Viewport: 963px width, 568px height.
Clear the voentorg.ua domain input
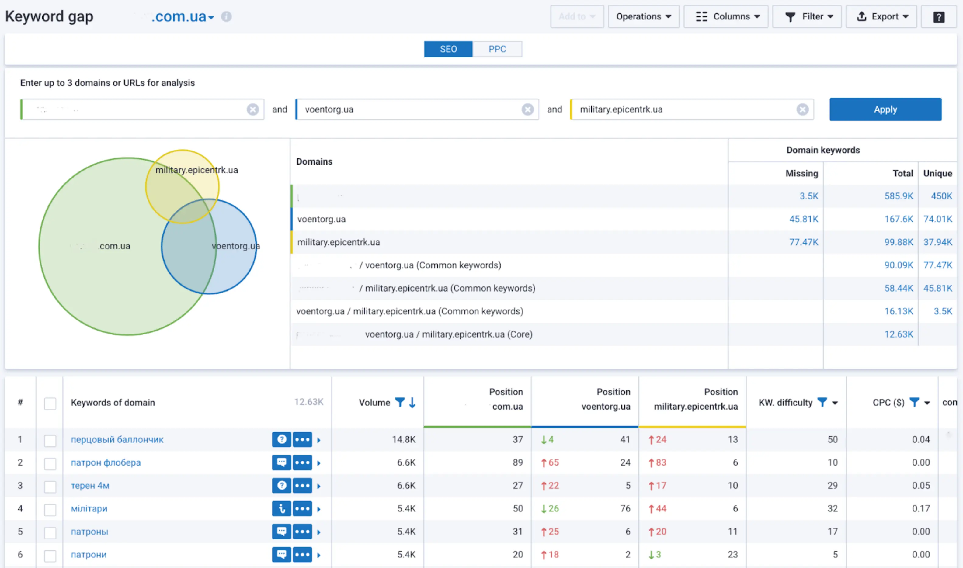(528, 109)
